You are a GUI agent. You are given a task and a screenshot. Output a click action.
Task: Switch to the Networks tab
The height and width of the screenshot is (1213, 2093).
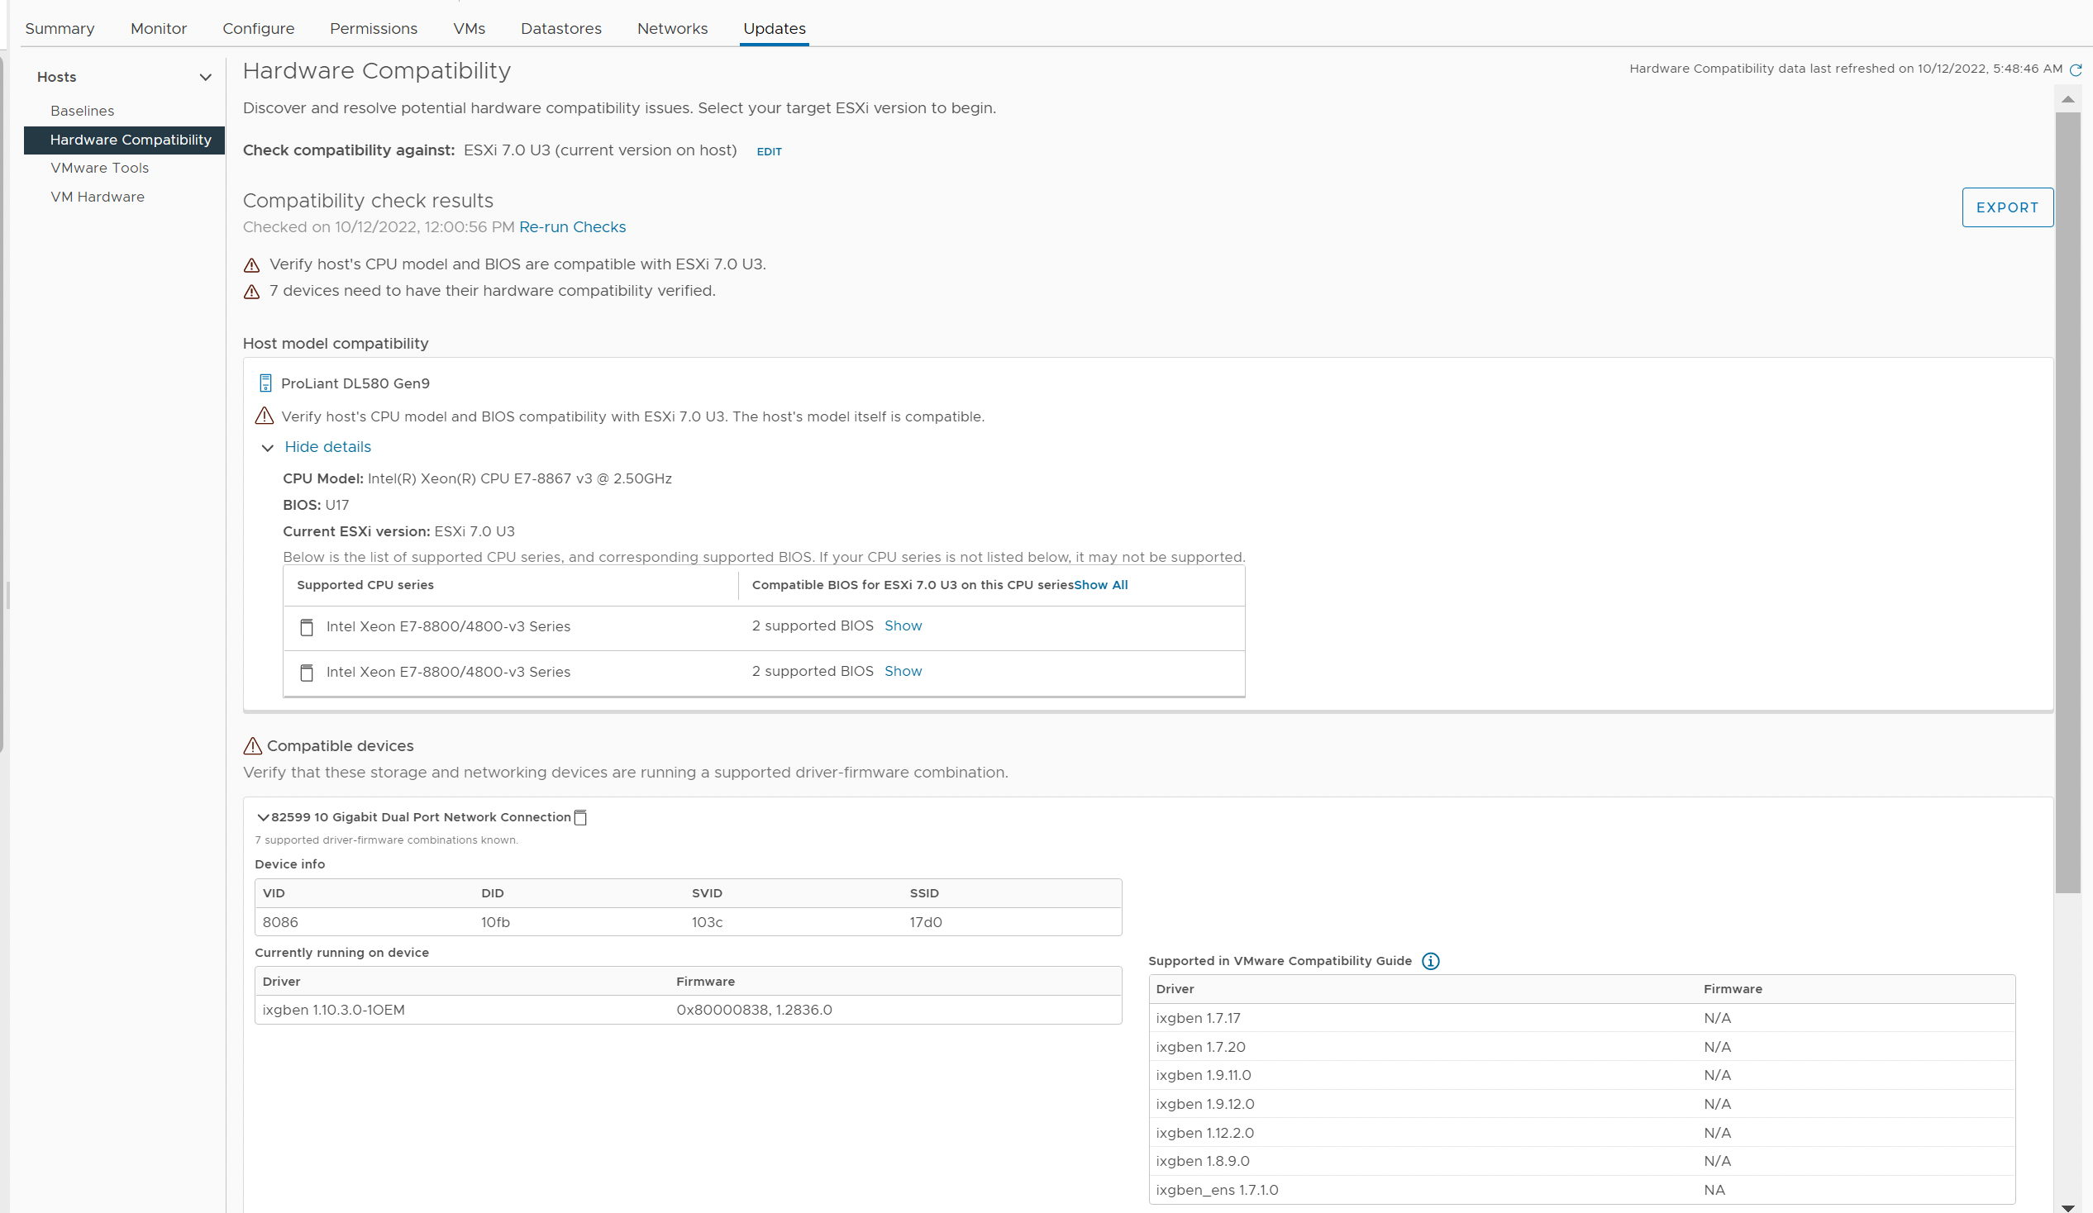tap(672, 27)
